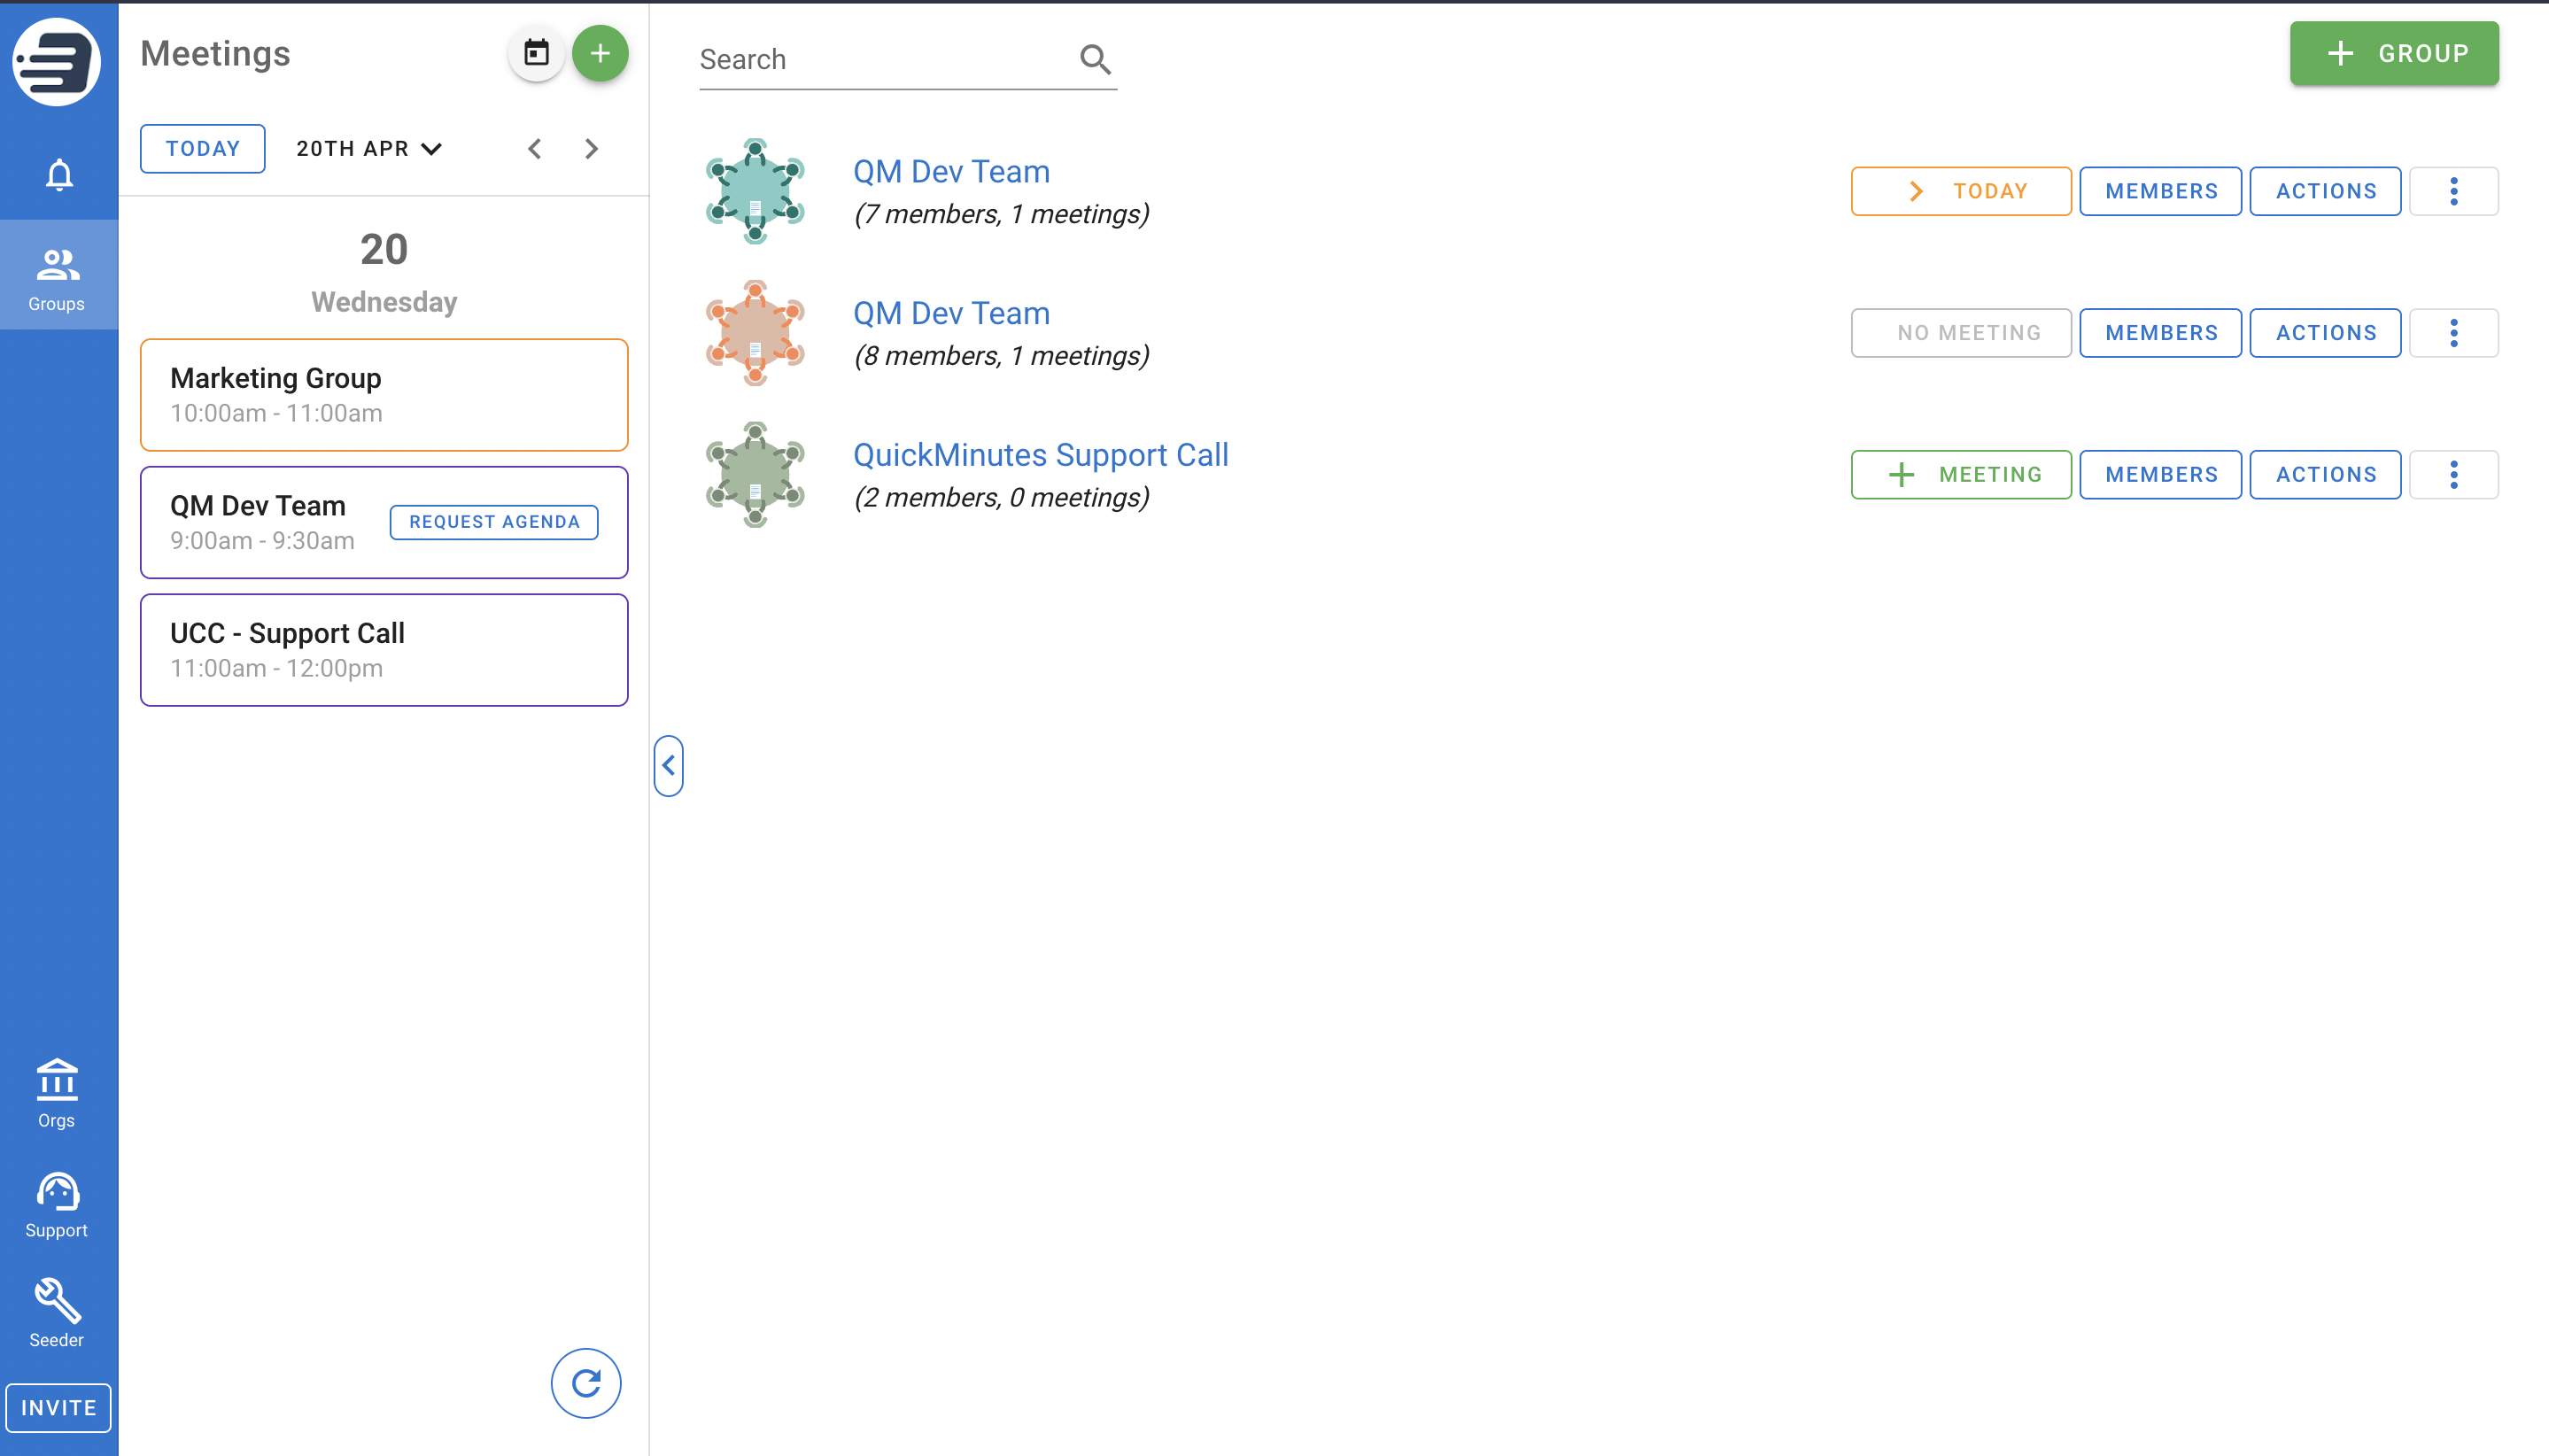Open Seeder tools

pos(57,1314)
